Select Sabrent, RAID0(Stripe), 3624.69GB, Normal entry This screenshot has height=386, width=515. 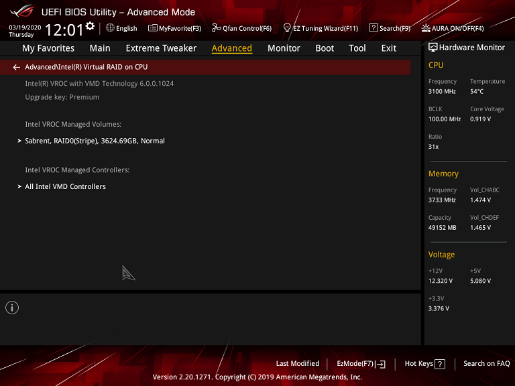point(95,141)
